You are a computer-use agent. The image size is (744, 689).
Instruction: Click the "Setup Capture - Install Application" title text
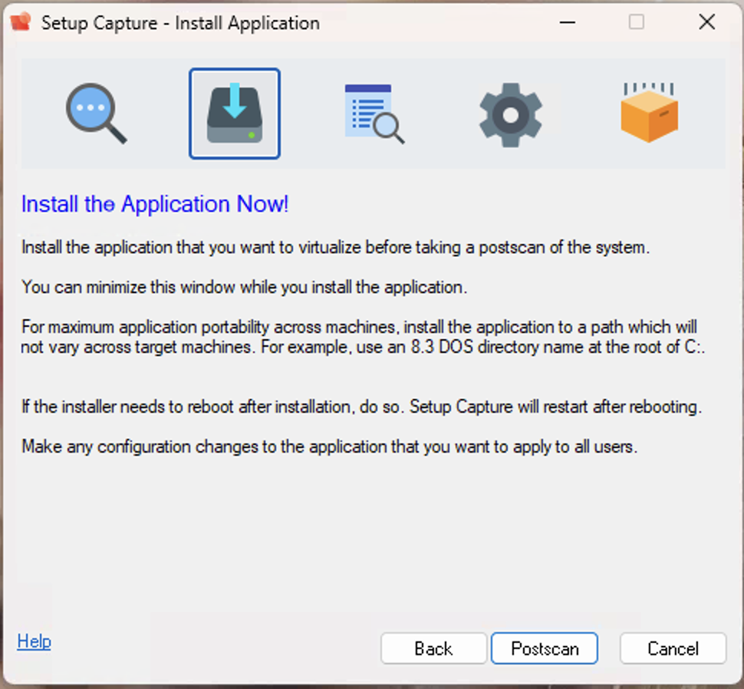[180, 22]
